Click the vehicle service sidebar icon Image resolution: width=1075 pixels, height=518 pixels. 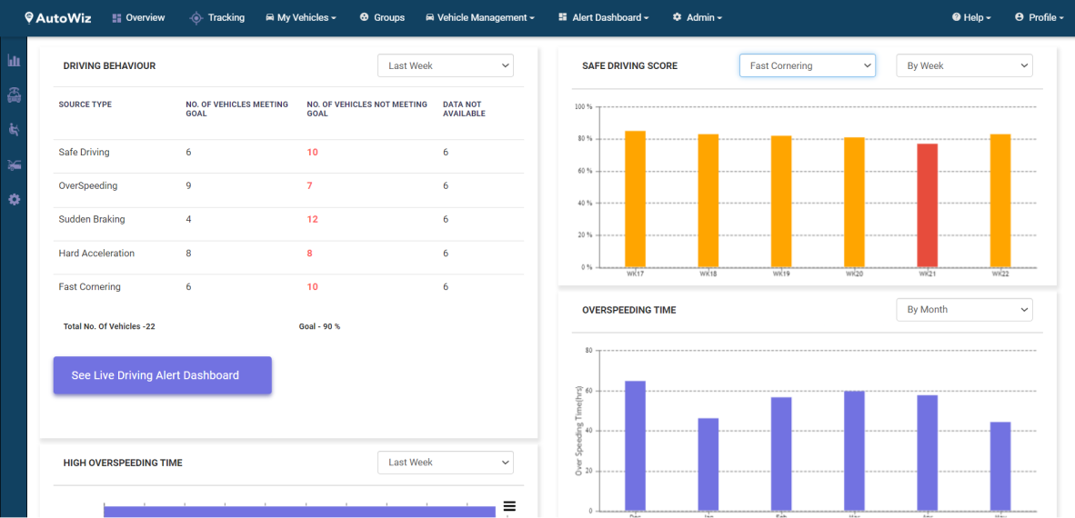pos(14,95)
